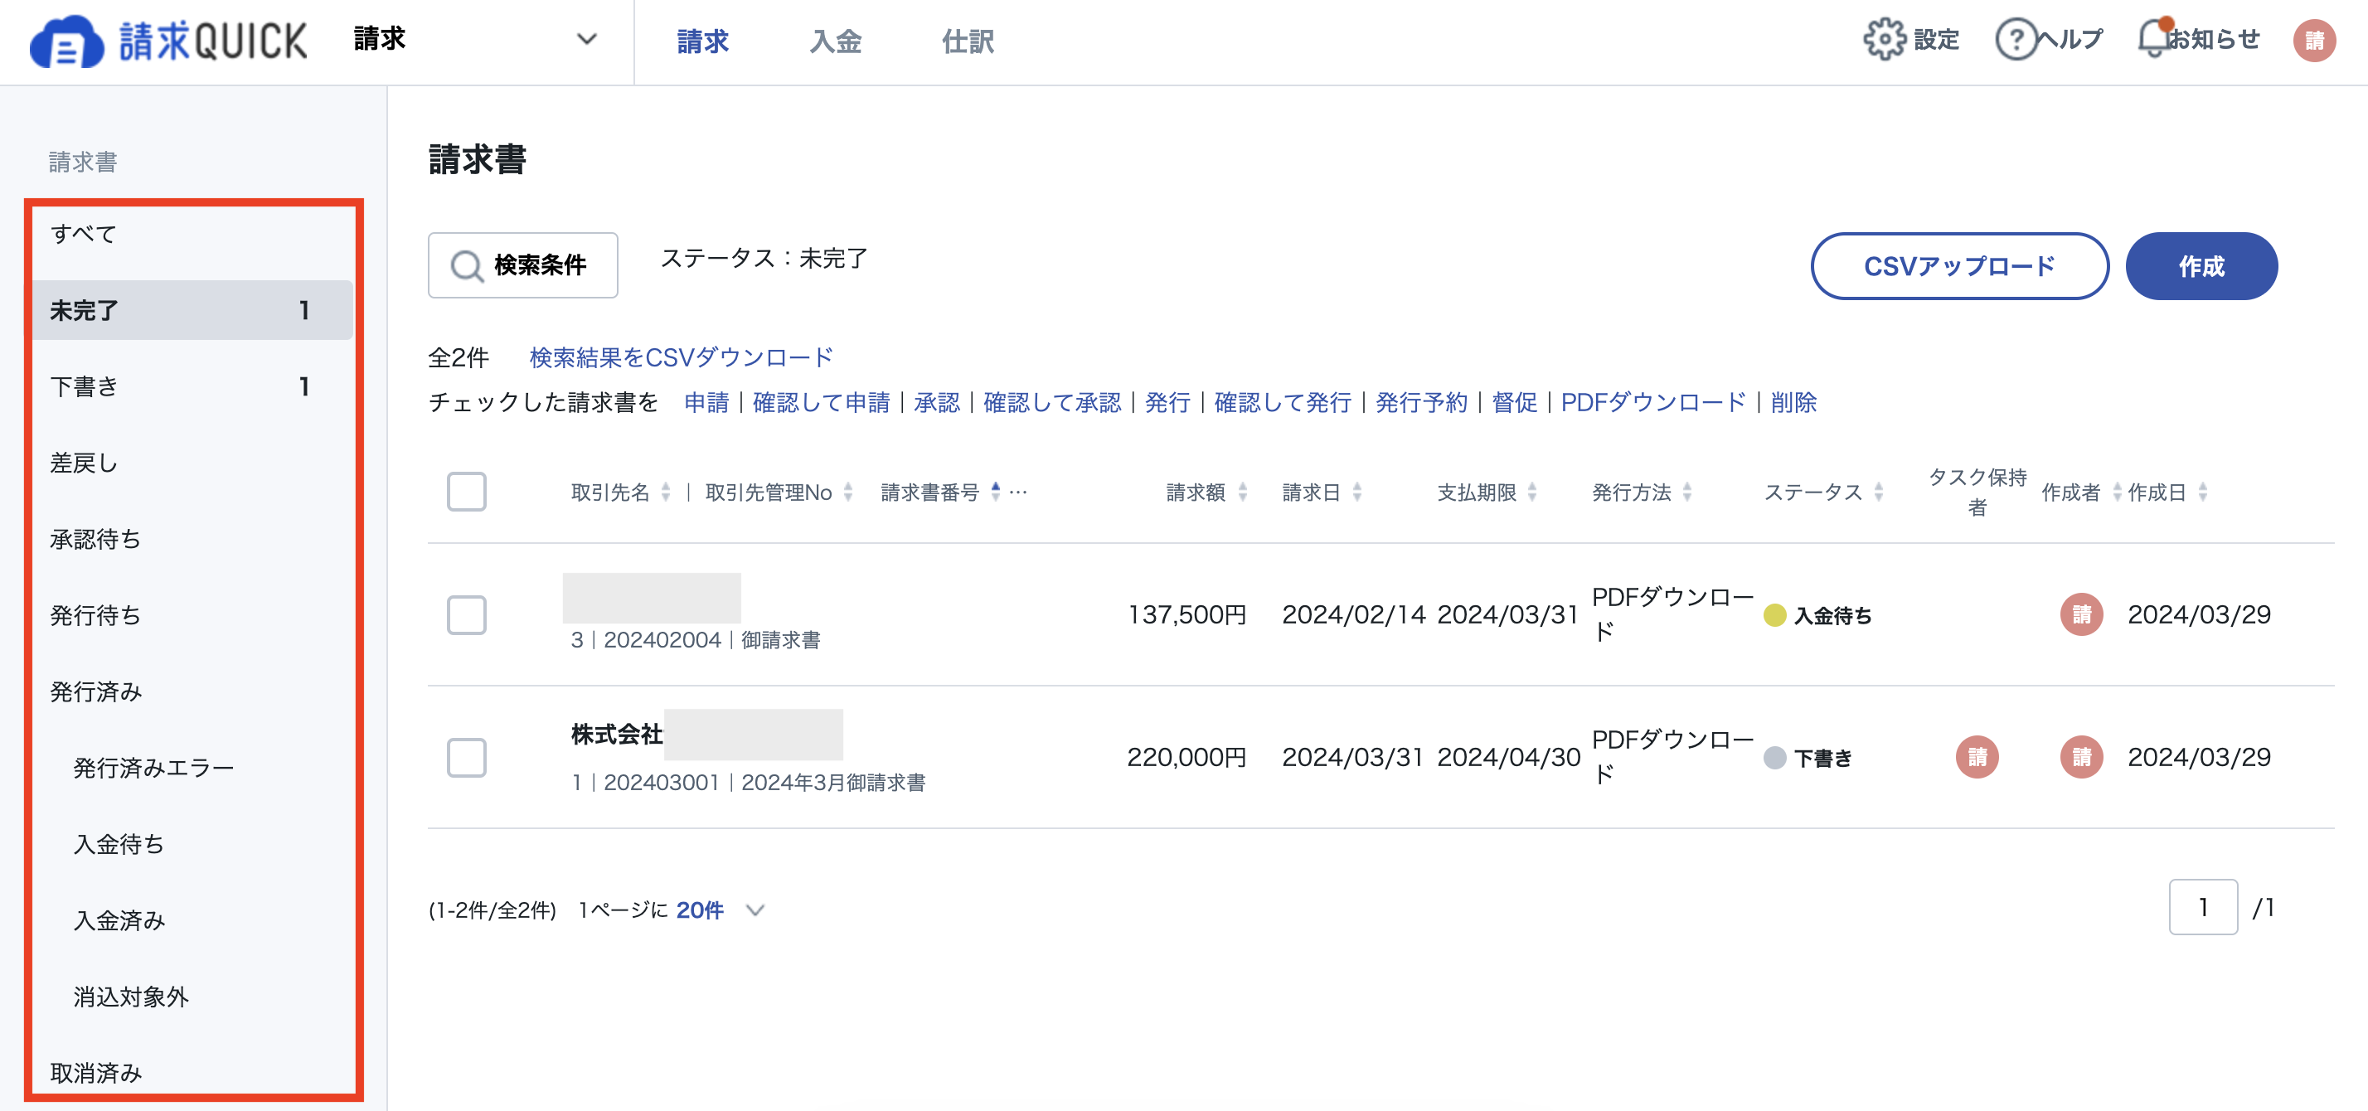Click the 削除 link
This screenshot has width=2368, height=1111.
point(1793,402)
